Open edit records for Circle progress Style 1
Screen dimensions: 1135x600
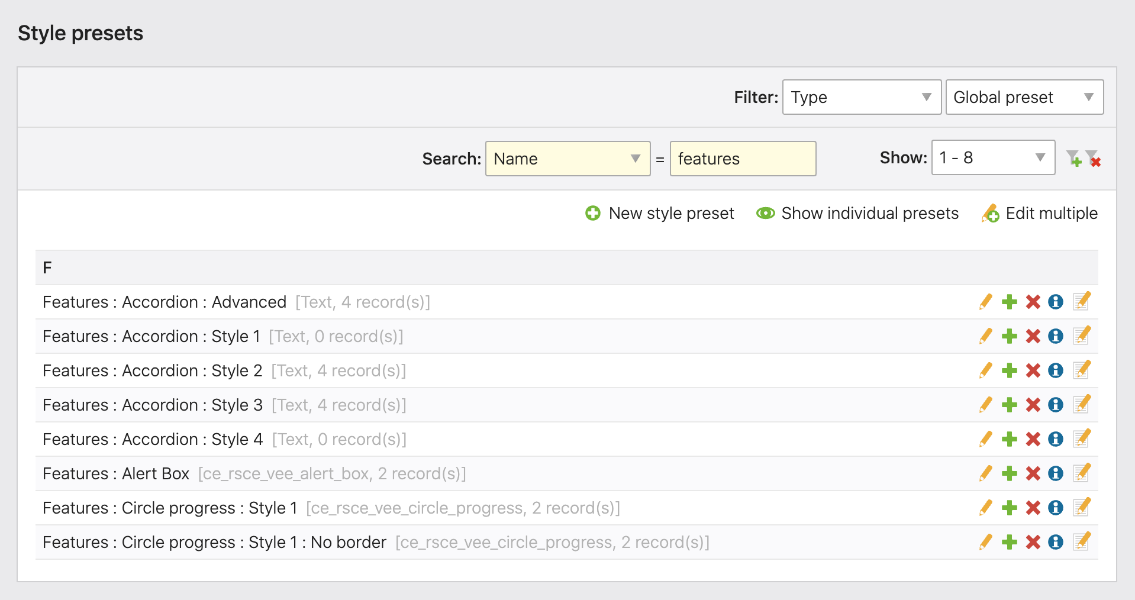[1081, 508]
